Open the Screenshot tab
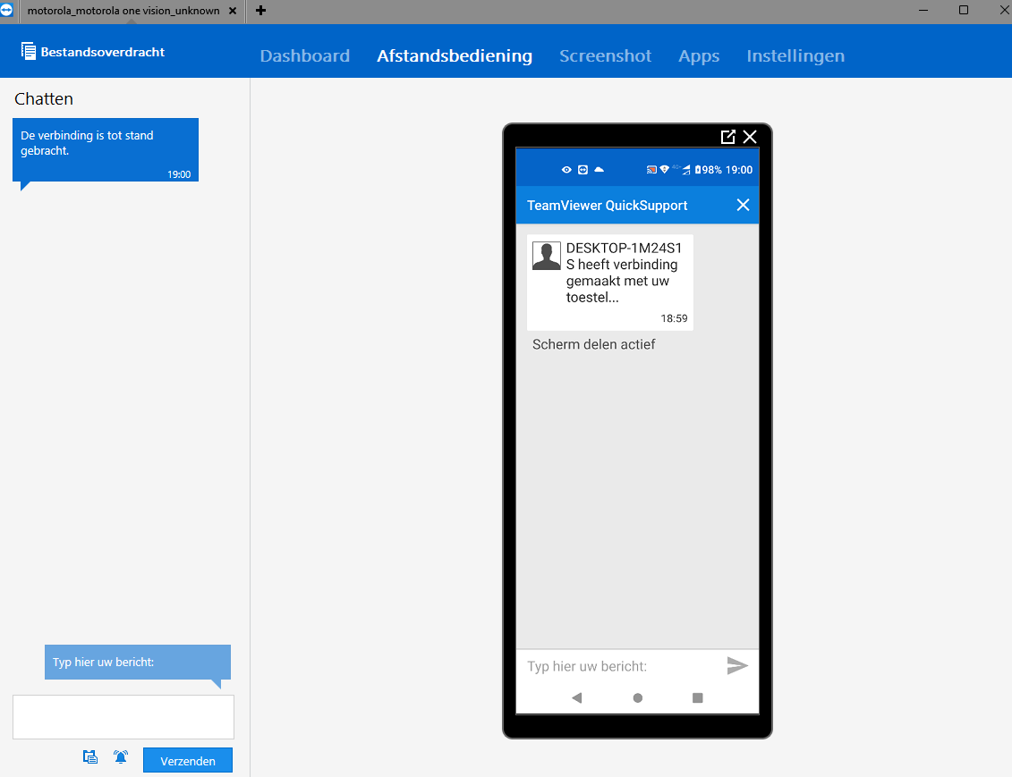1012x777 pixels. [605, 55]
